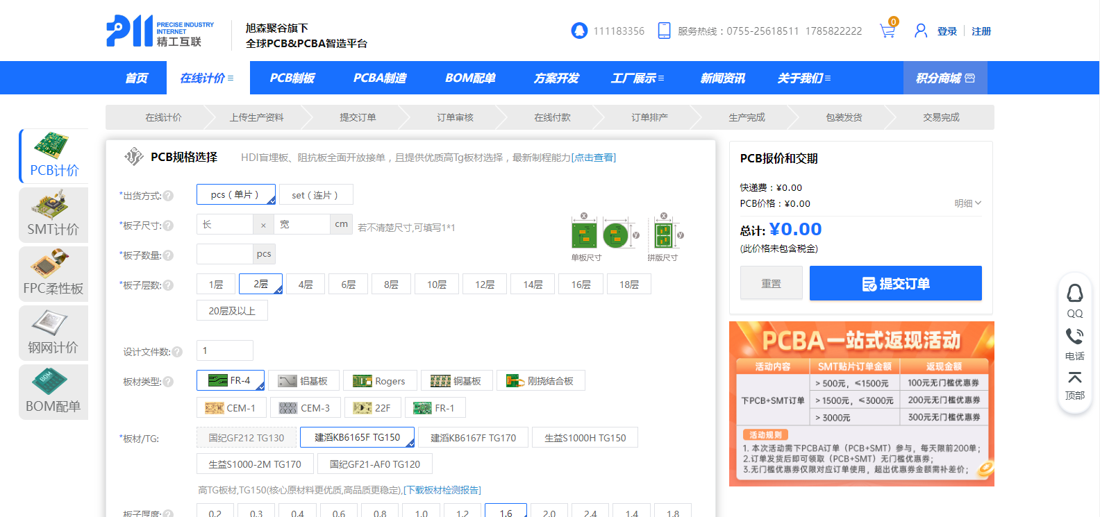Open the 下载板材检测报告 link
The width and height of the screenshot is (1100, 517).
[x=442, y=490]
